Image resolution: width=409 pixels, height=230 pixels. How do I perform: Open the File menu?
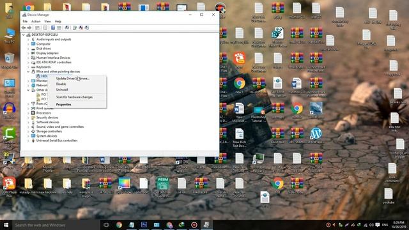click(x=25, y=21)
